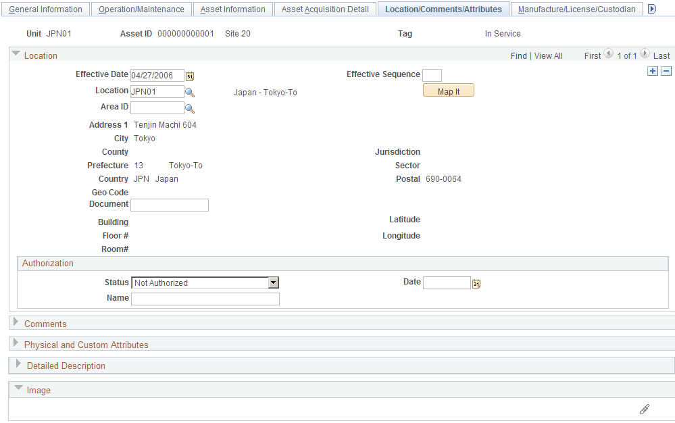Viewport: 675px width, 423px height.
Task: Click the paperclip attachment icon in Image
Action: [x=645, y=409]
